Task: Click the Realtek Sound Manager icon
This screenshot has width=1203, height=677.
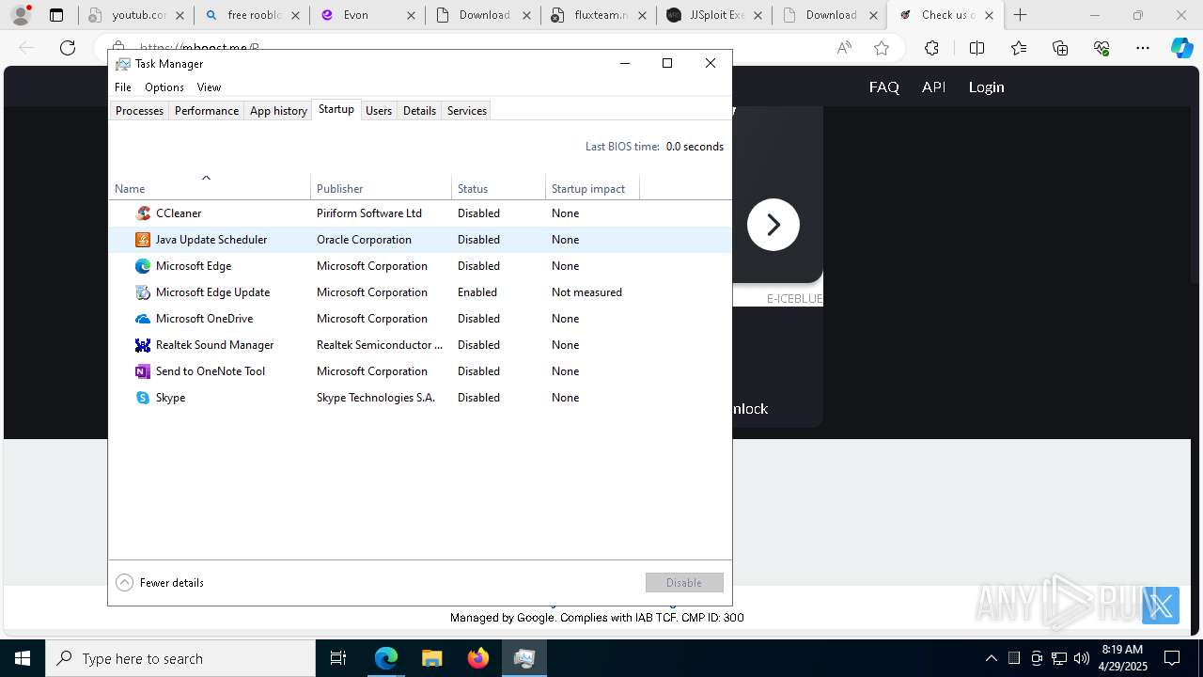Action: [143, 345]
